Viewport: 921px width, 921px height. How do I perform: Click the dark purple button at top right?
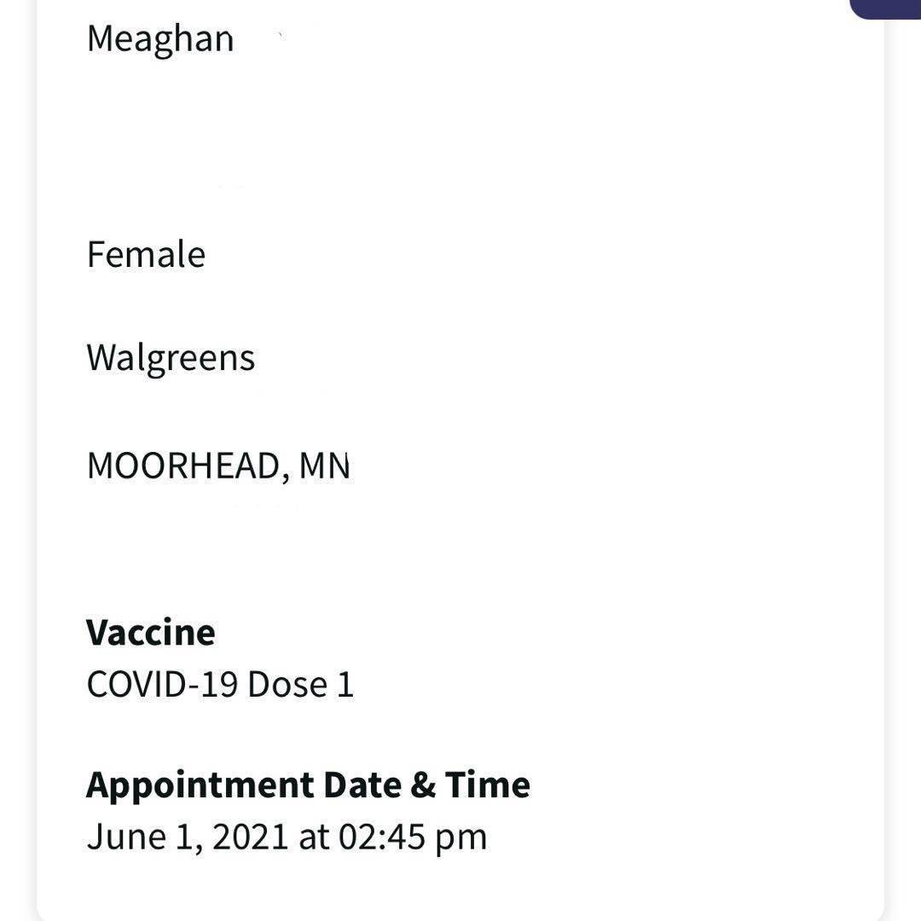[x=887, y=8]
